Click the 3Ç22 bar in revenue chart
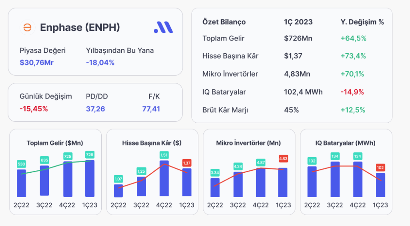Screen dimensions: 410x226 [x=44, y=180]
